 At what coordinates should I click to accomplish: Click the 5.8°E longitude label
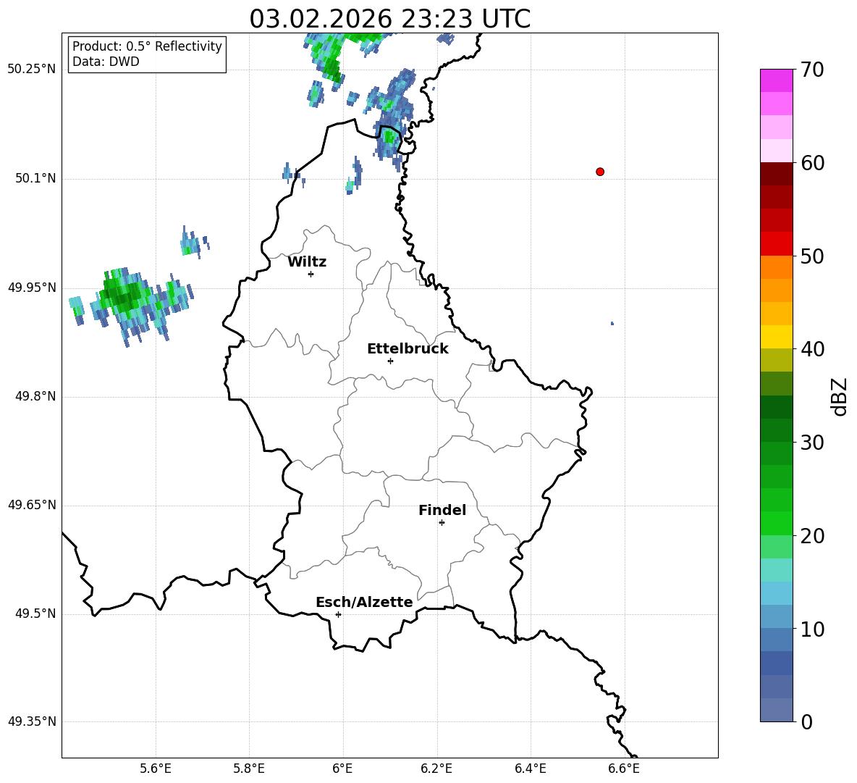249,769
